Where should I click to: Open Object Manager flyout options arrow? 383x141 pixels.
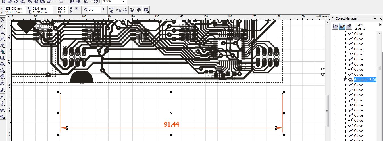point(380,25)
